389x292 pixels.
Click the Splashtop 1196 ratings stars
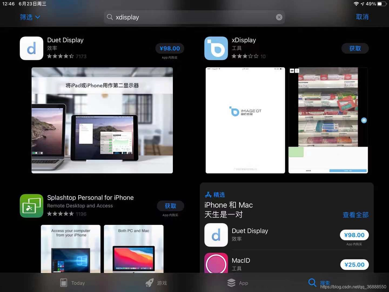[x=67, y=214]
